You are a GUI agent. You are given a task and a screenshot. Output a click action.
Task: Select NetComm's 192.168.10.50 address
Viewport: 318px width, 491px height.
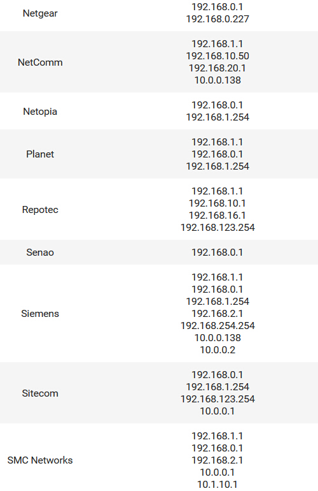tap(218, 56)
